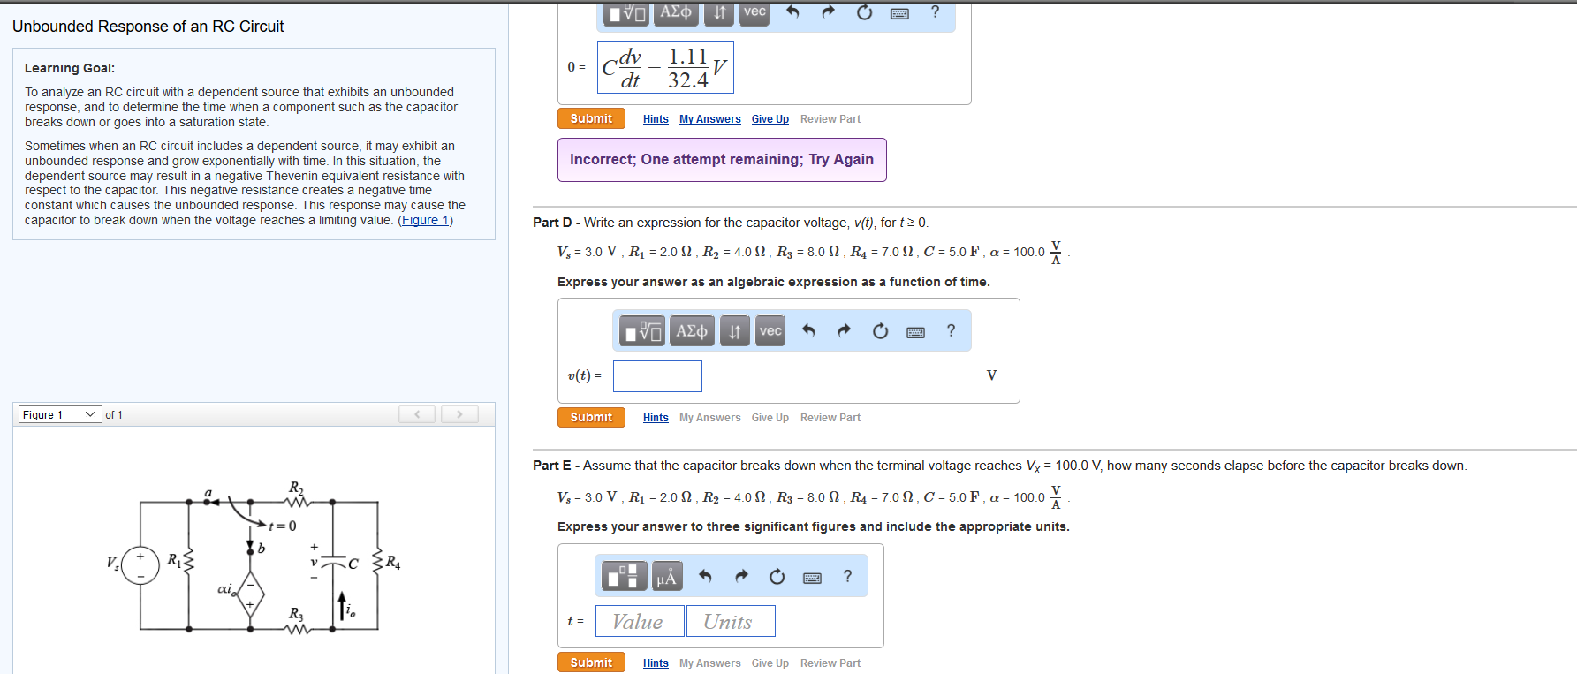Open help question mark in Part E toolbar
This screenshot has height=674, width=1577.
847,576
